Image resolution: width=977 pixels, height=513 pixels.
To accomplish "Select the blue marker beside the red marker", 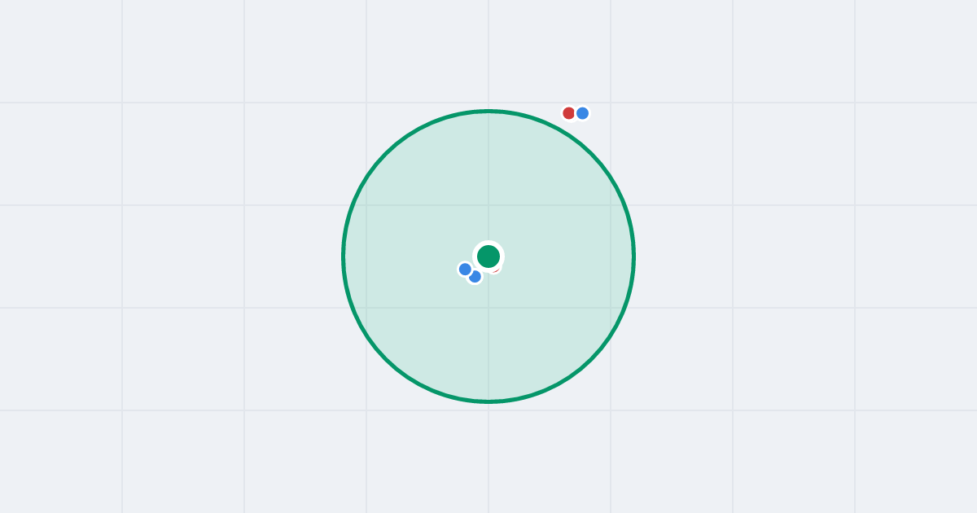I will [582, 113].
